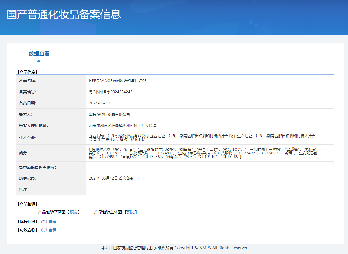Click the 【产品信息】 section heading
348x254 pixels.
pos(27,72)
